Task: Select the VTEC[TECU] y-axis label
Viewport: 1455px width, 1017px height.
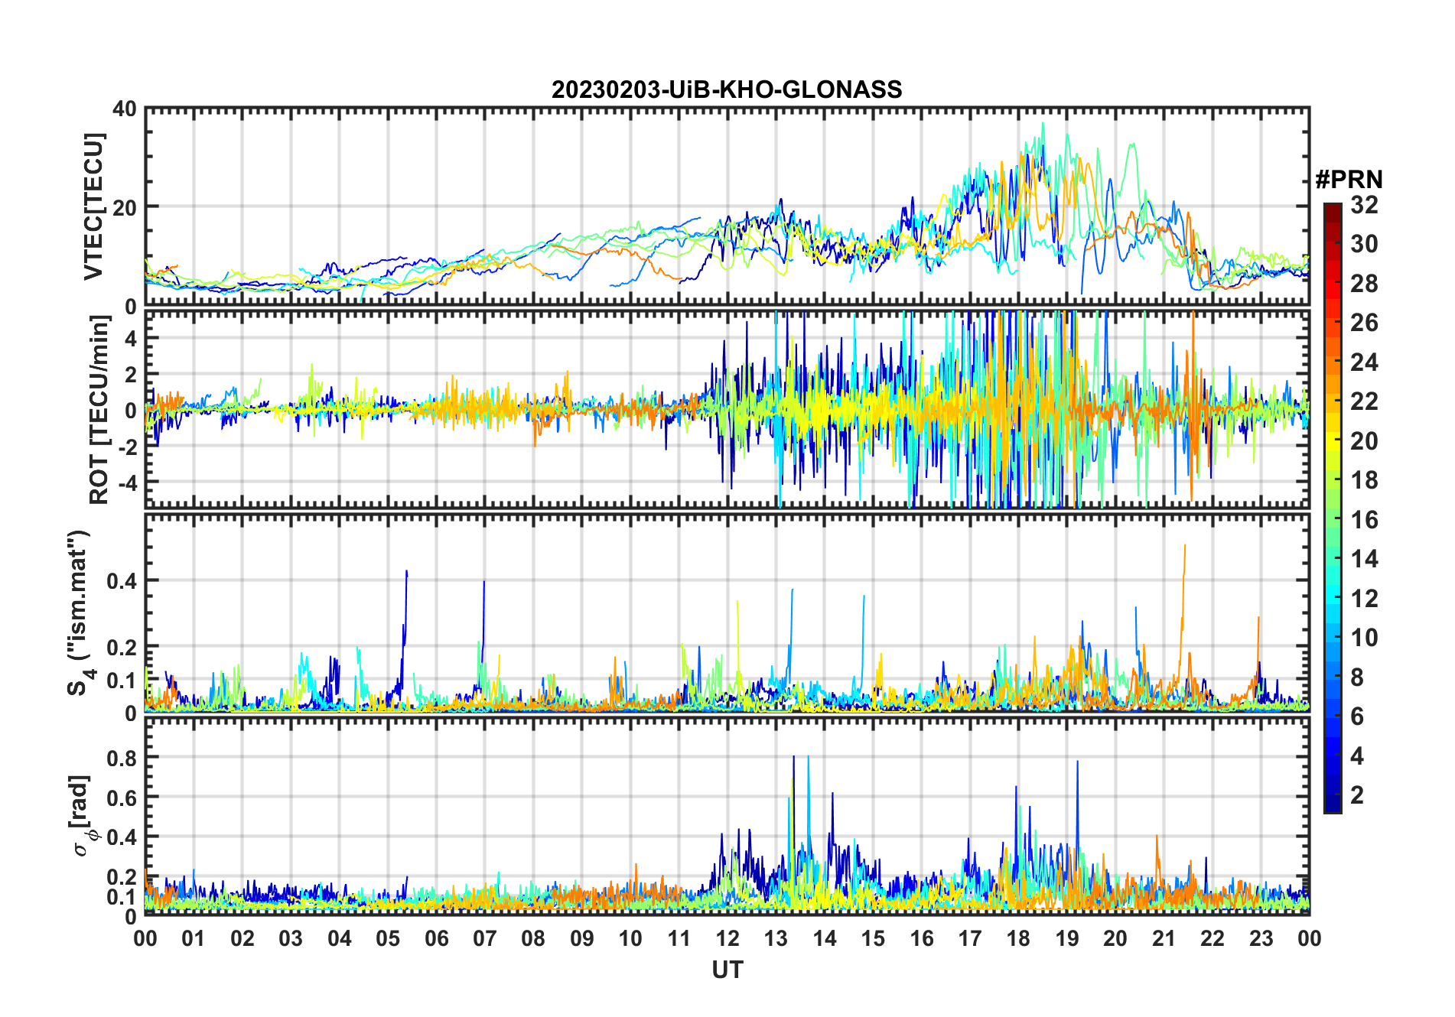Action: coord(93,206)
